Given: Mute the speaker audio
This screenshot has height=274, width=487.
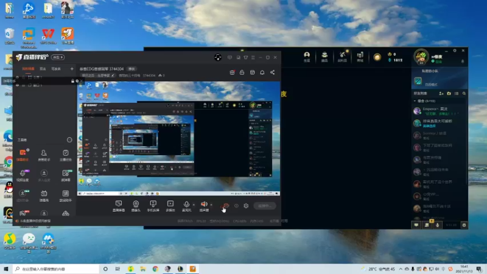Looking at the screenshot, I should (204, 203).
